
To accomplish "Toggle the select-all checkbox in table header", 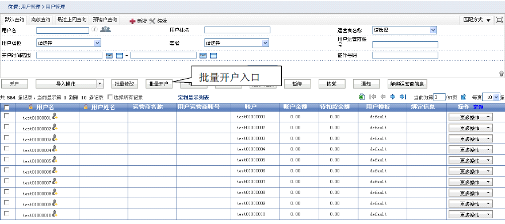I will click(x=6, y=108).
